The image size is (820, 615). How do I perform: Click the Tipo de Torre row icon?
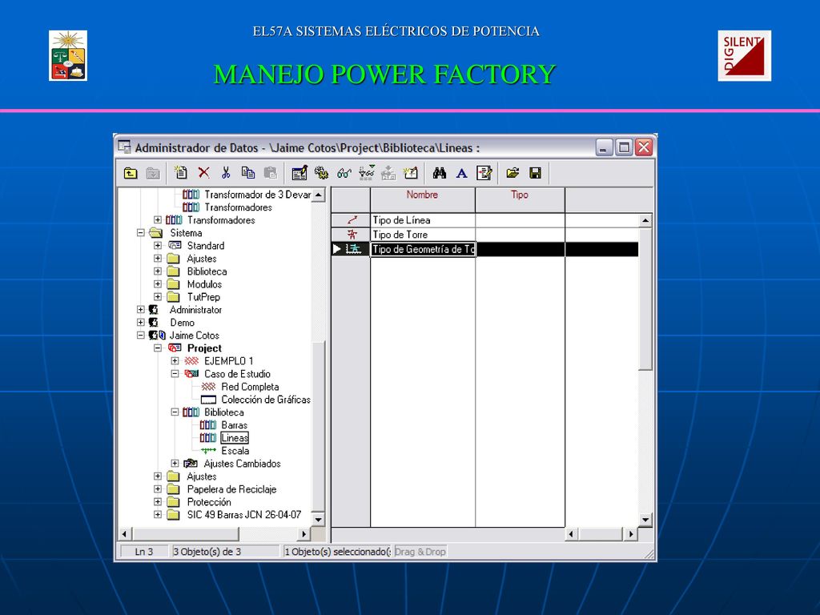pos(352,235)
